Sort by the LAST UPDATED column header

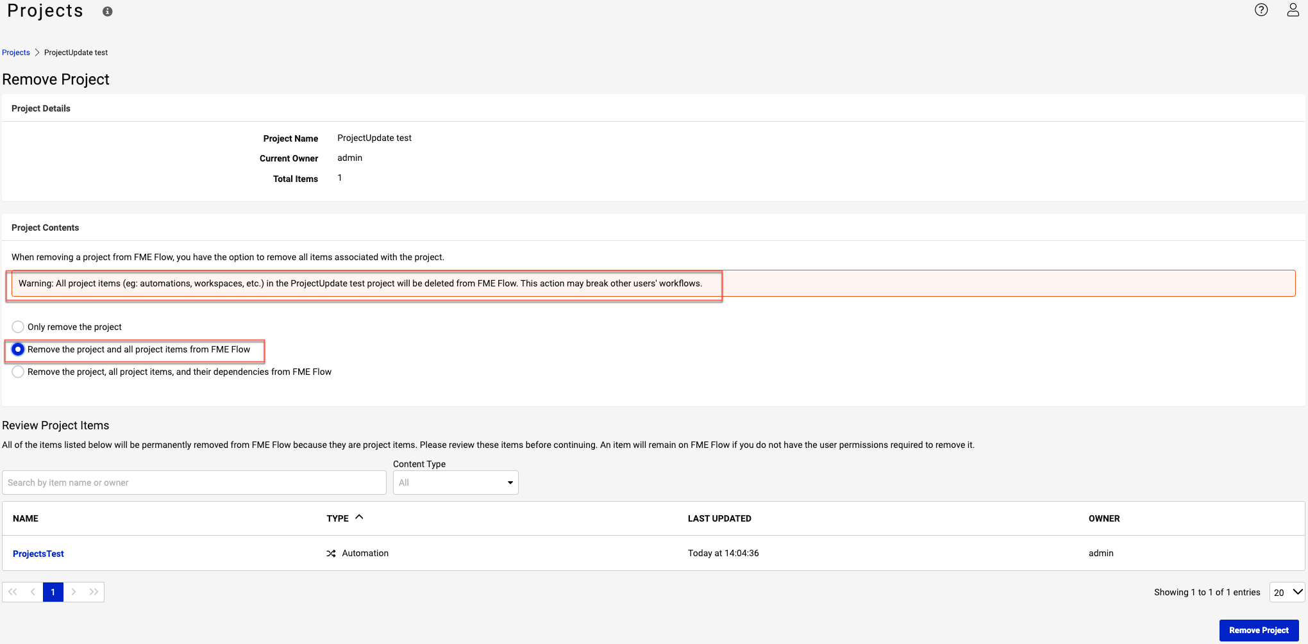(x=719, y=518)
